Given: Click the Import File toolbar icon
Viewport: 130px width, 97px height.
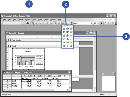Looking at the screenshot, I should (28, 23).
